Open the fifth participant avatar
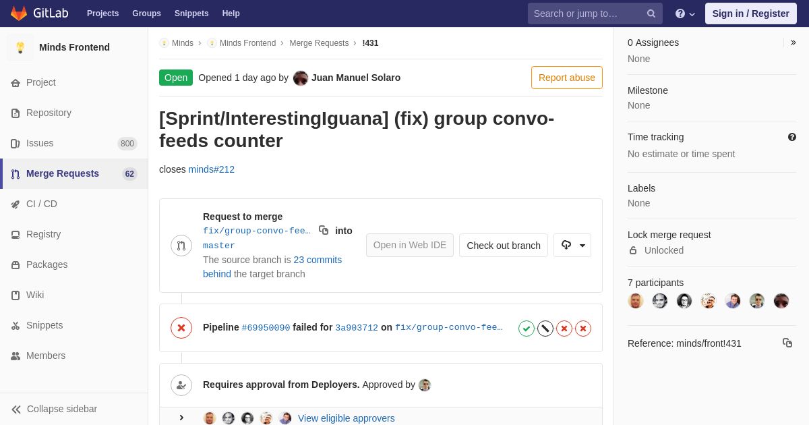Viewport: 809px width, 425px height. [733, 301]
